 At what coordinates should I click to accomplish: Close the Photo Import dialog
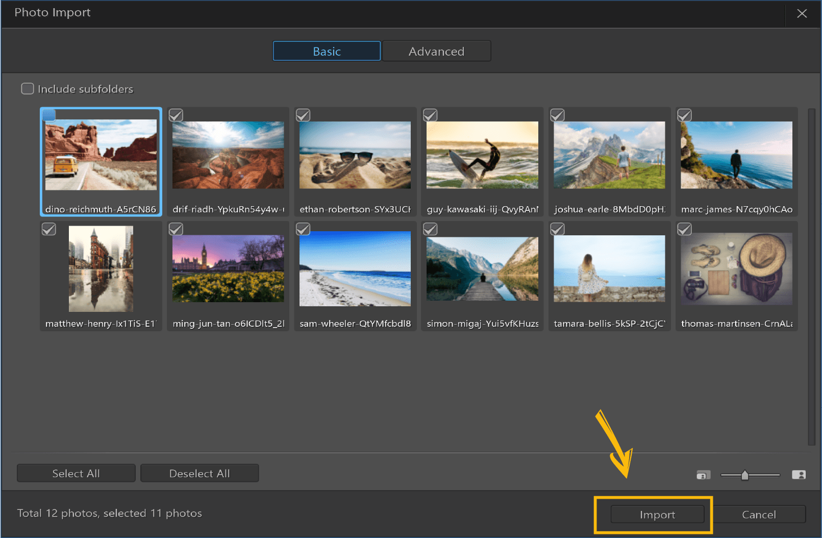[802, 14]
